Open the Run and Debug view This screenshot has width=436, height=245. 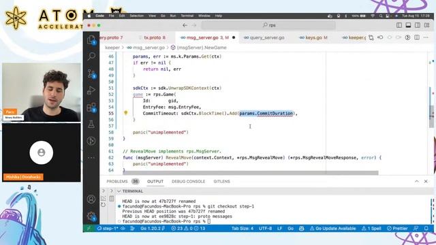click(91, 91)
